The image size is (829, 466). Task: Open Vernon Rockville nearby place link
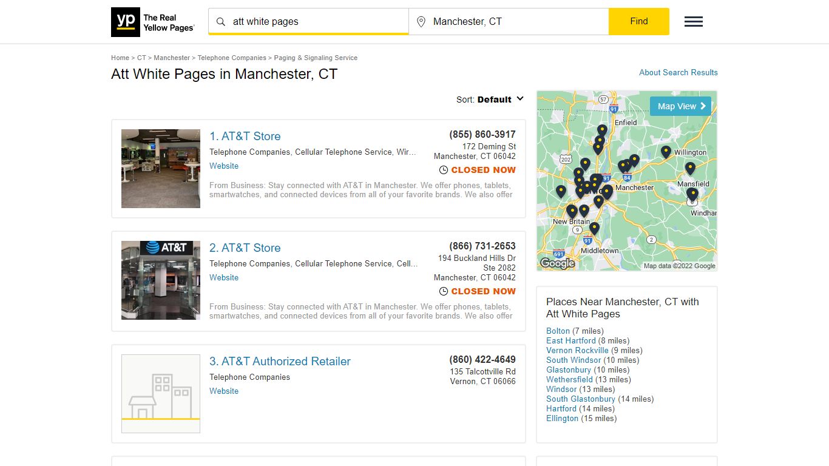tap(577, 351)
